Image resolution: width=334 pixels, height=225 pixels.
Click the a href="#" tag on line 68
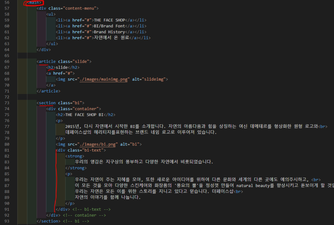click(x=61, y=73)
